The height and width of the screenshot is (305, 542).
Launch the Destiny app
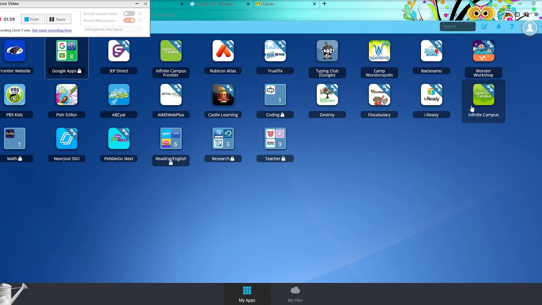tap(327, 94)
